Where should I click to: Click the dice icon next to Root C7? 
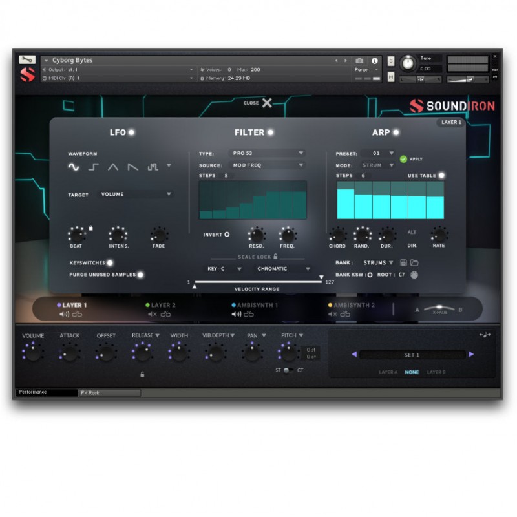414,275
